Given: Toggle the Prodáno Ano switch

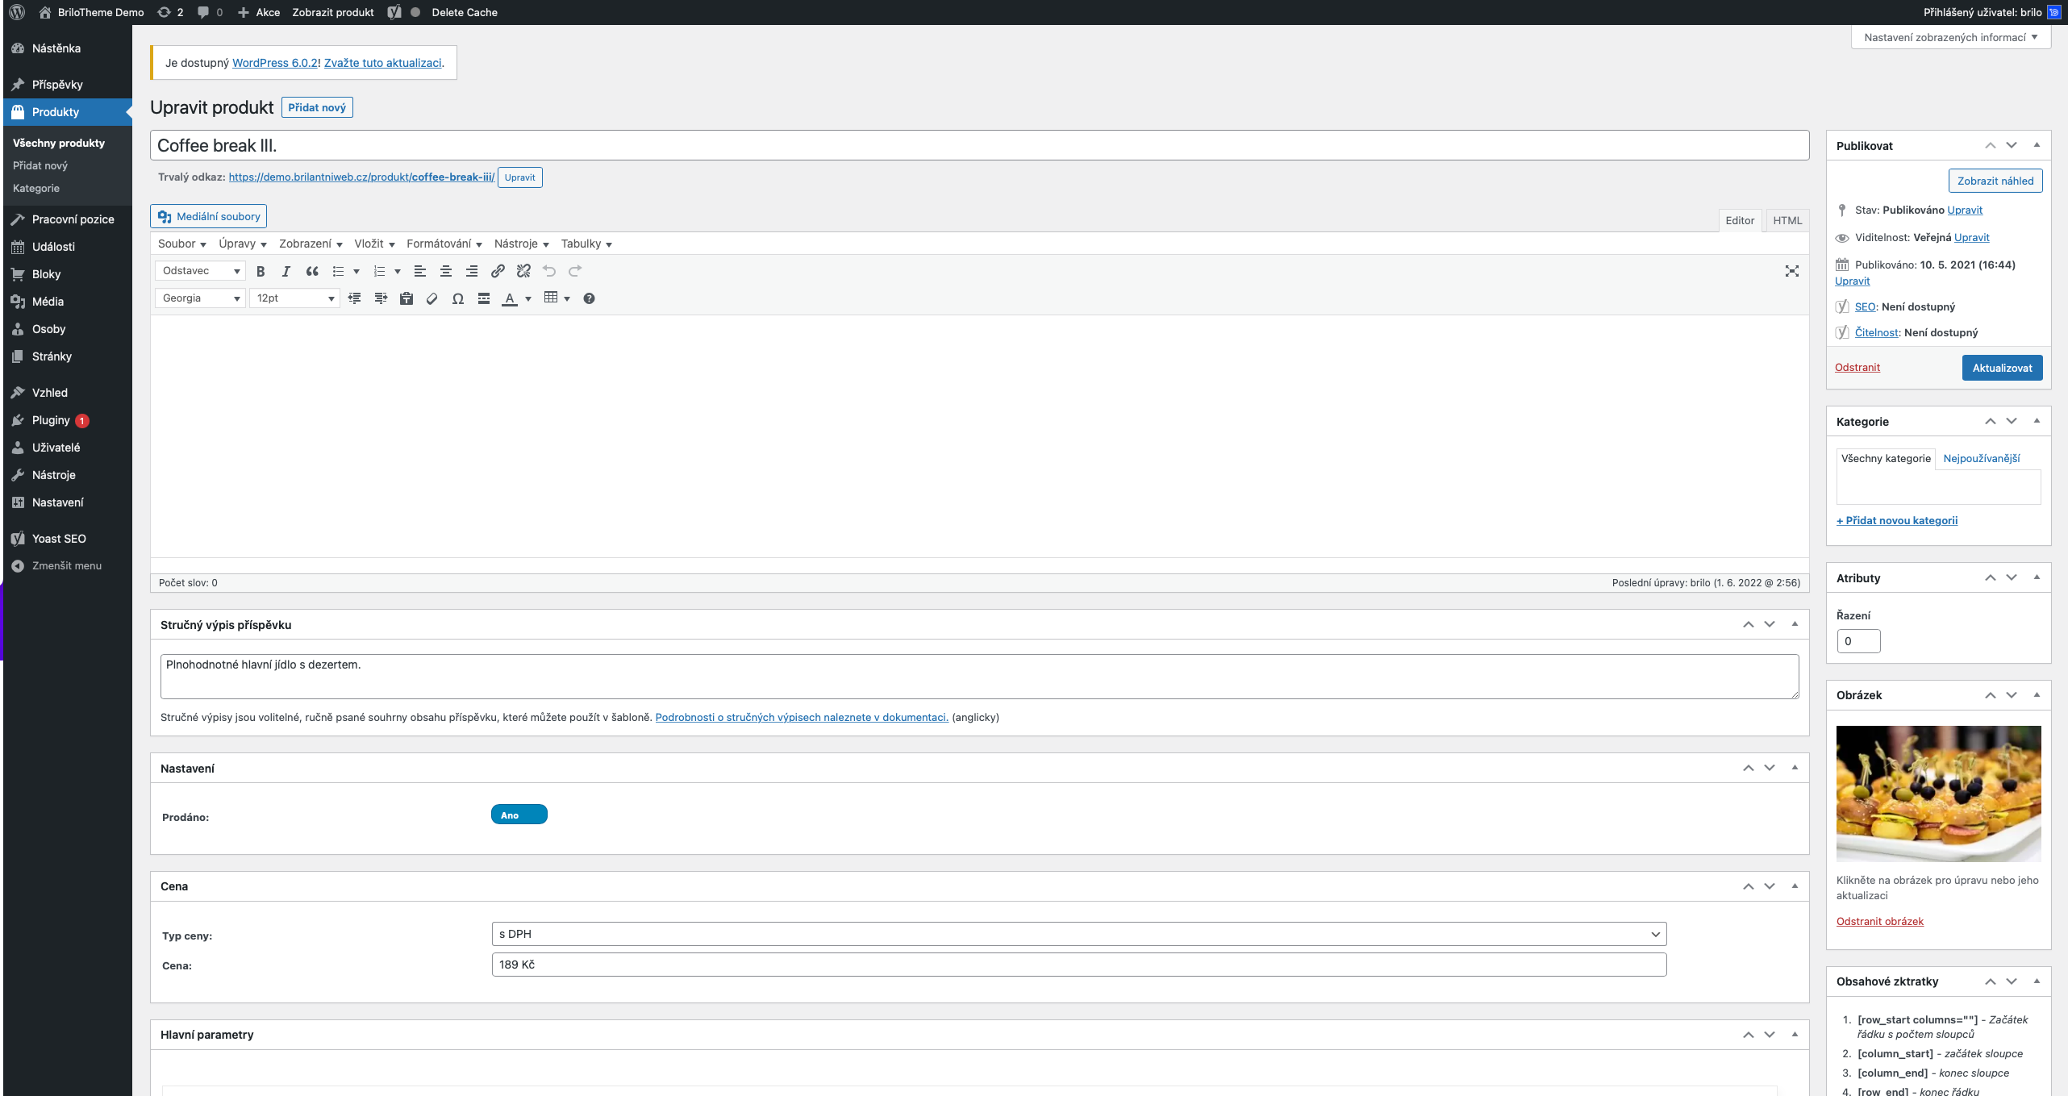Looking at the screenshot, I should pyautogui.click(x=519, y=815).
